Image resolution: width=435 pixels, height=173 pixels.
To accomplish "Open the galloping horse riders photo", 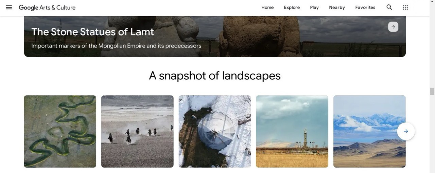I will point(137,131).
